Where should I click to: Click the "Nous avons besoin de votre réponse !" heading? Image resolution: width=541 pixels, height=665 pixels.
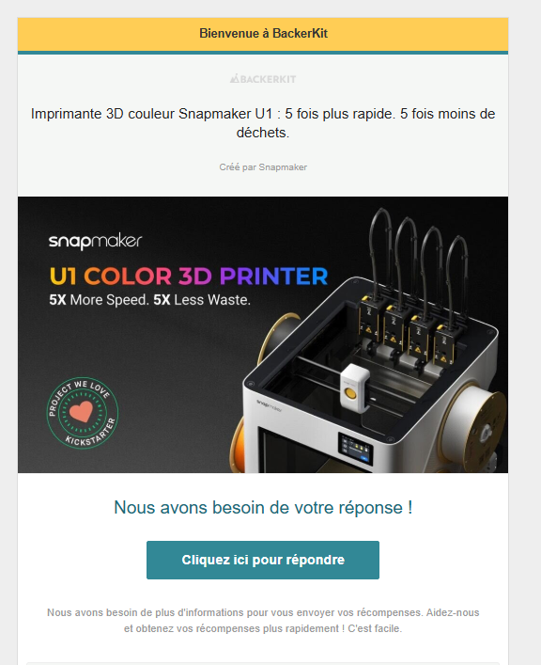[263, 507]
